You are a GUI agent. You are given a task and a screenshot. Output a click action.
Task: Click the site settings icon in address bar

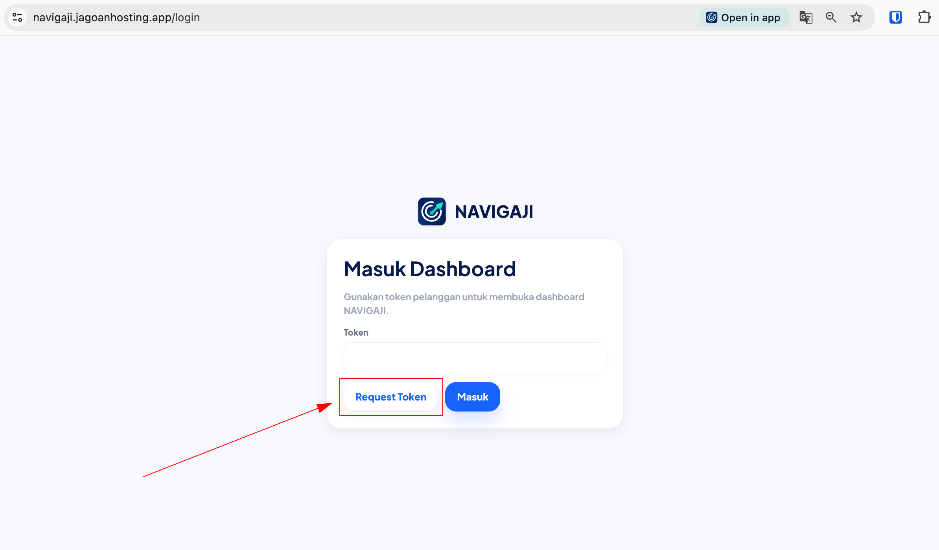point(17,17)
